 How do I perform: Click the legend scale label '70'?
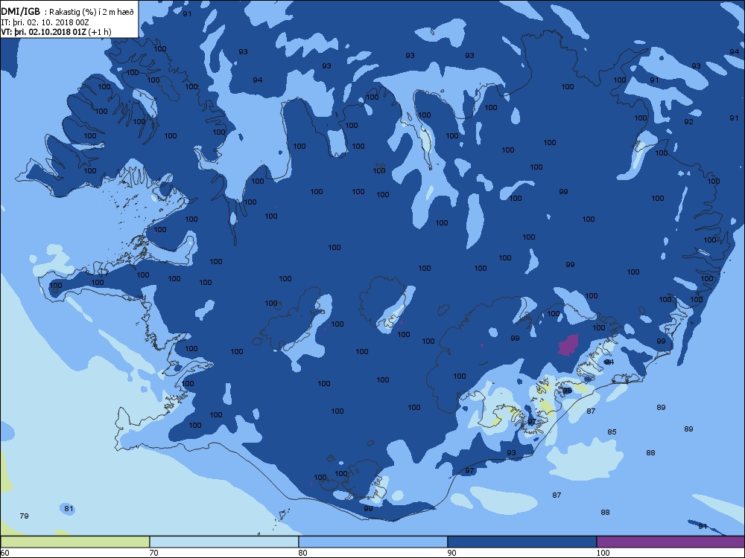click(x=154, y=553)
